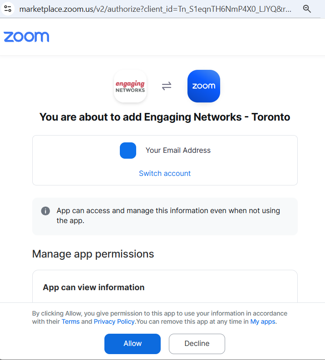Open the Terms link

[x=70, y=321]
